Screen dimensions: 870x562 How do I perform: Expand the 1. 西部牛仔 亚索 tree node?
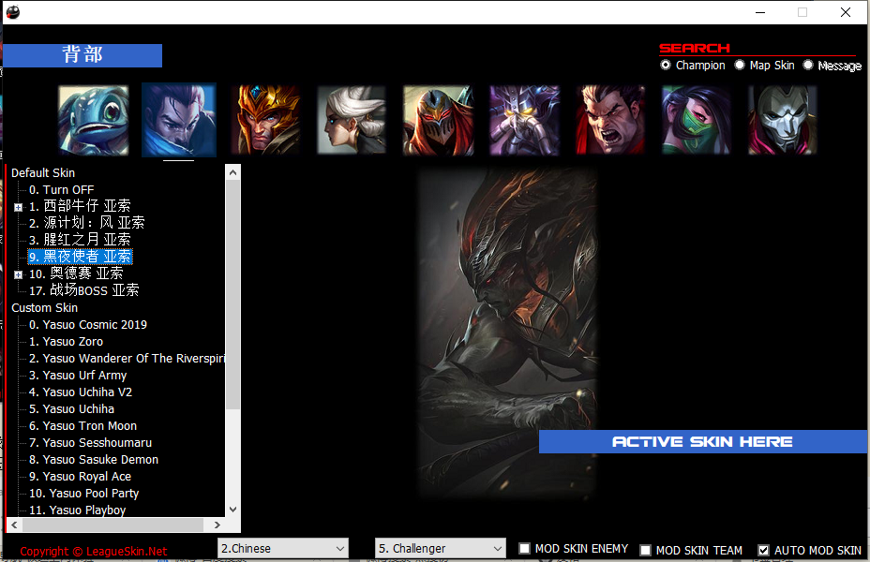coord(19,207)
